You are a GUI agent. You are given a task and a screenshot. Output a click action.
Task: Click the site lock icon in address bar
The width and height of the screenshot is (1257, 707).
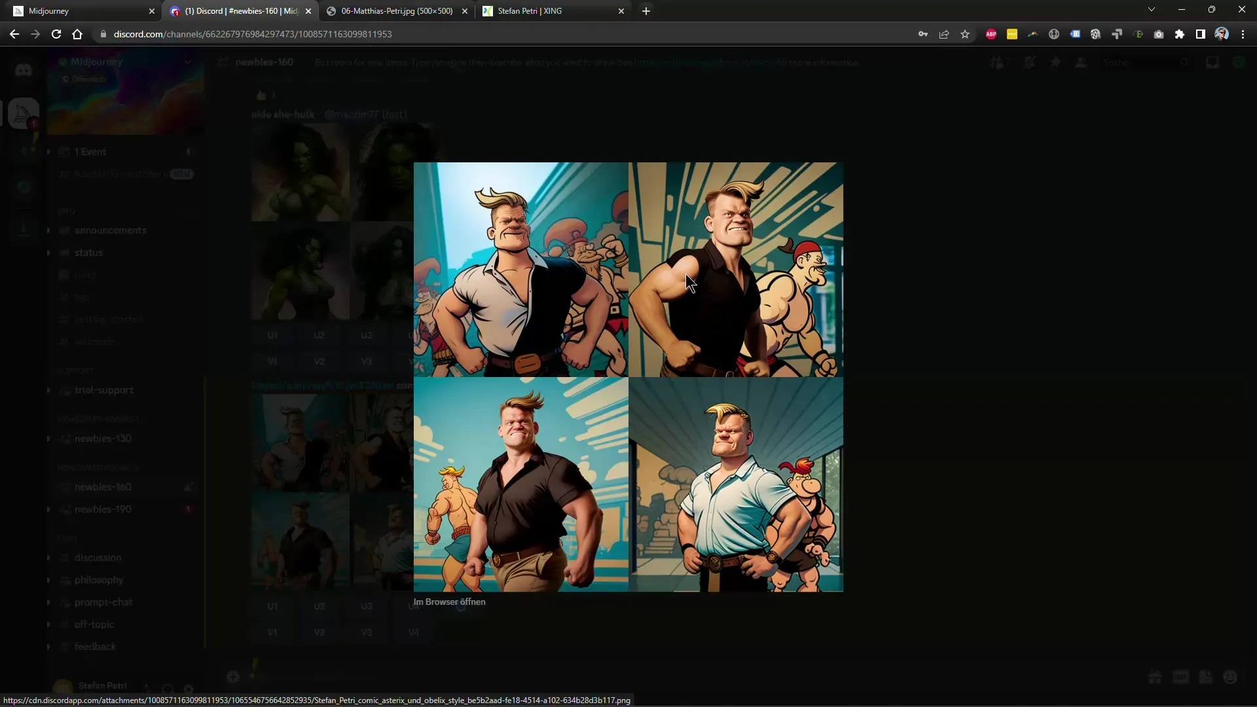(x=103, y=34)
